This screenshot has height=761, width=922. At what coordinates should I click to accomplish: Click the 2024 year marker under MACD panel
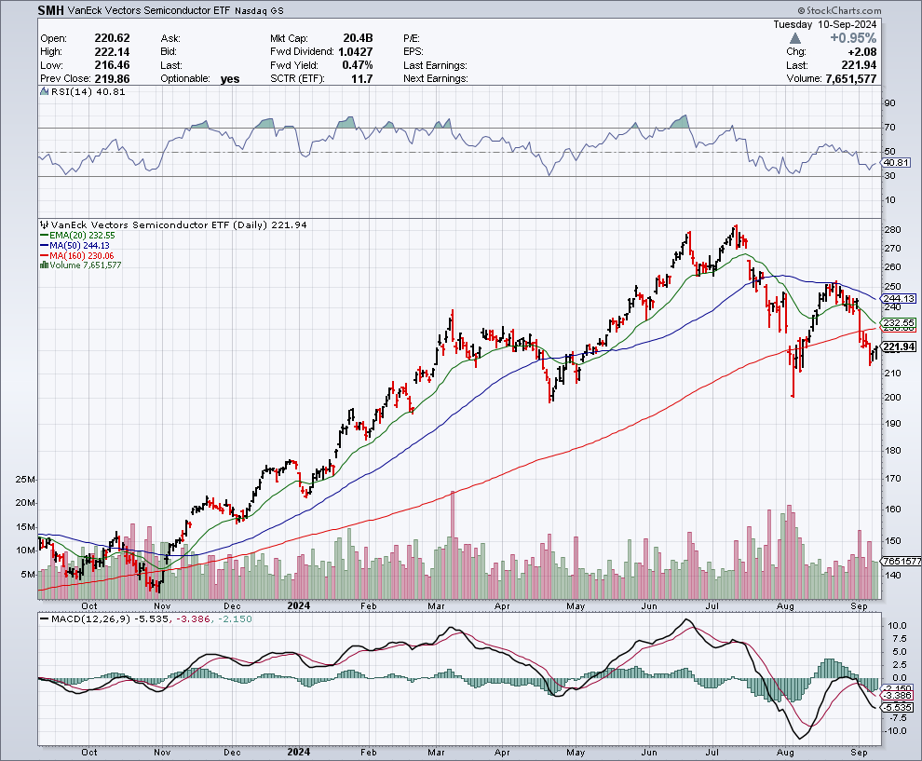click(298, 752)
